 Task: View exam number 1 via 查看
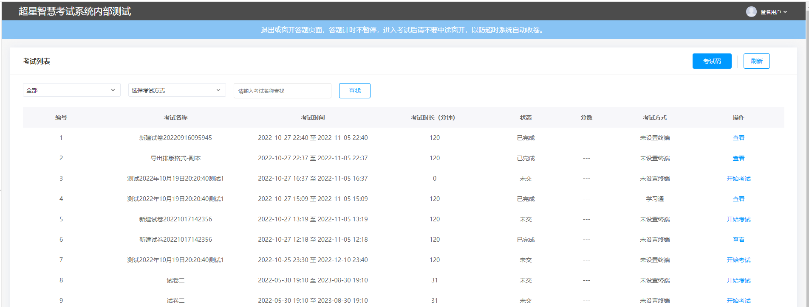tap(738, 138)
